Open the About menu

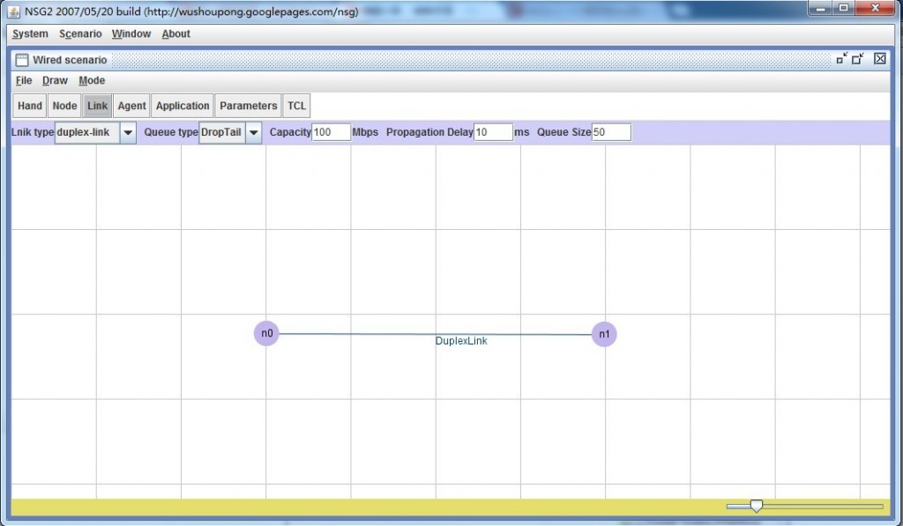[175, 34]
